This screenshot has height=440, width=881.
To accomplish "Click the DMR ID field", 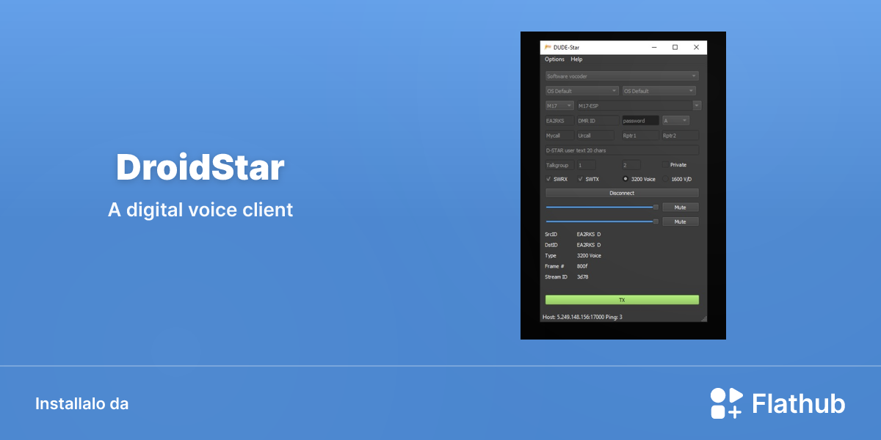I will coord(597,120).
